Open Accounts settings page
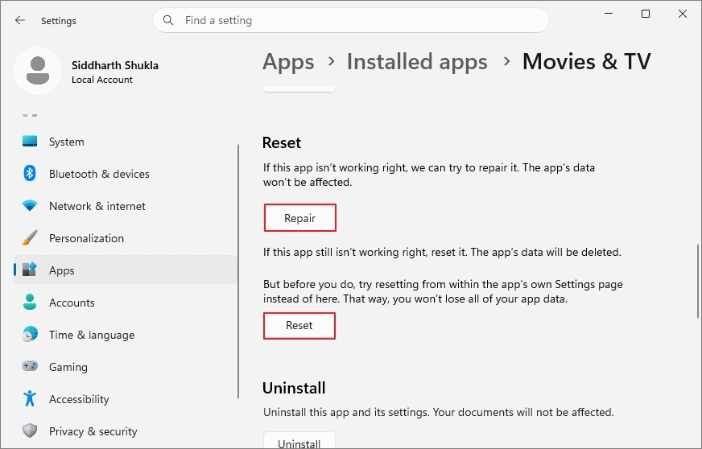 [126, 303]
